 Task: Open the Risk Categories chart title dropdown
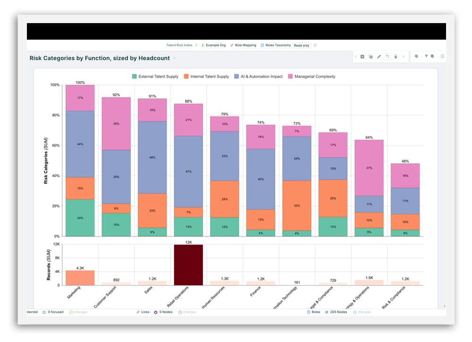[x=175, y=58]
